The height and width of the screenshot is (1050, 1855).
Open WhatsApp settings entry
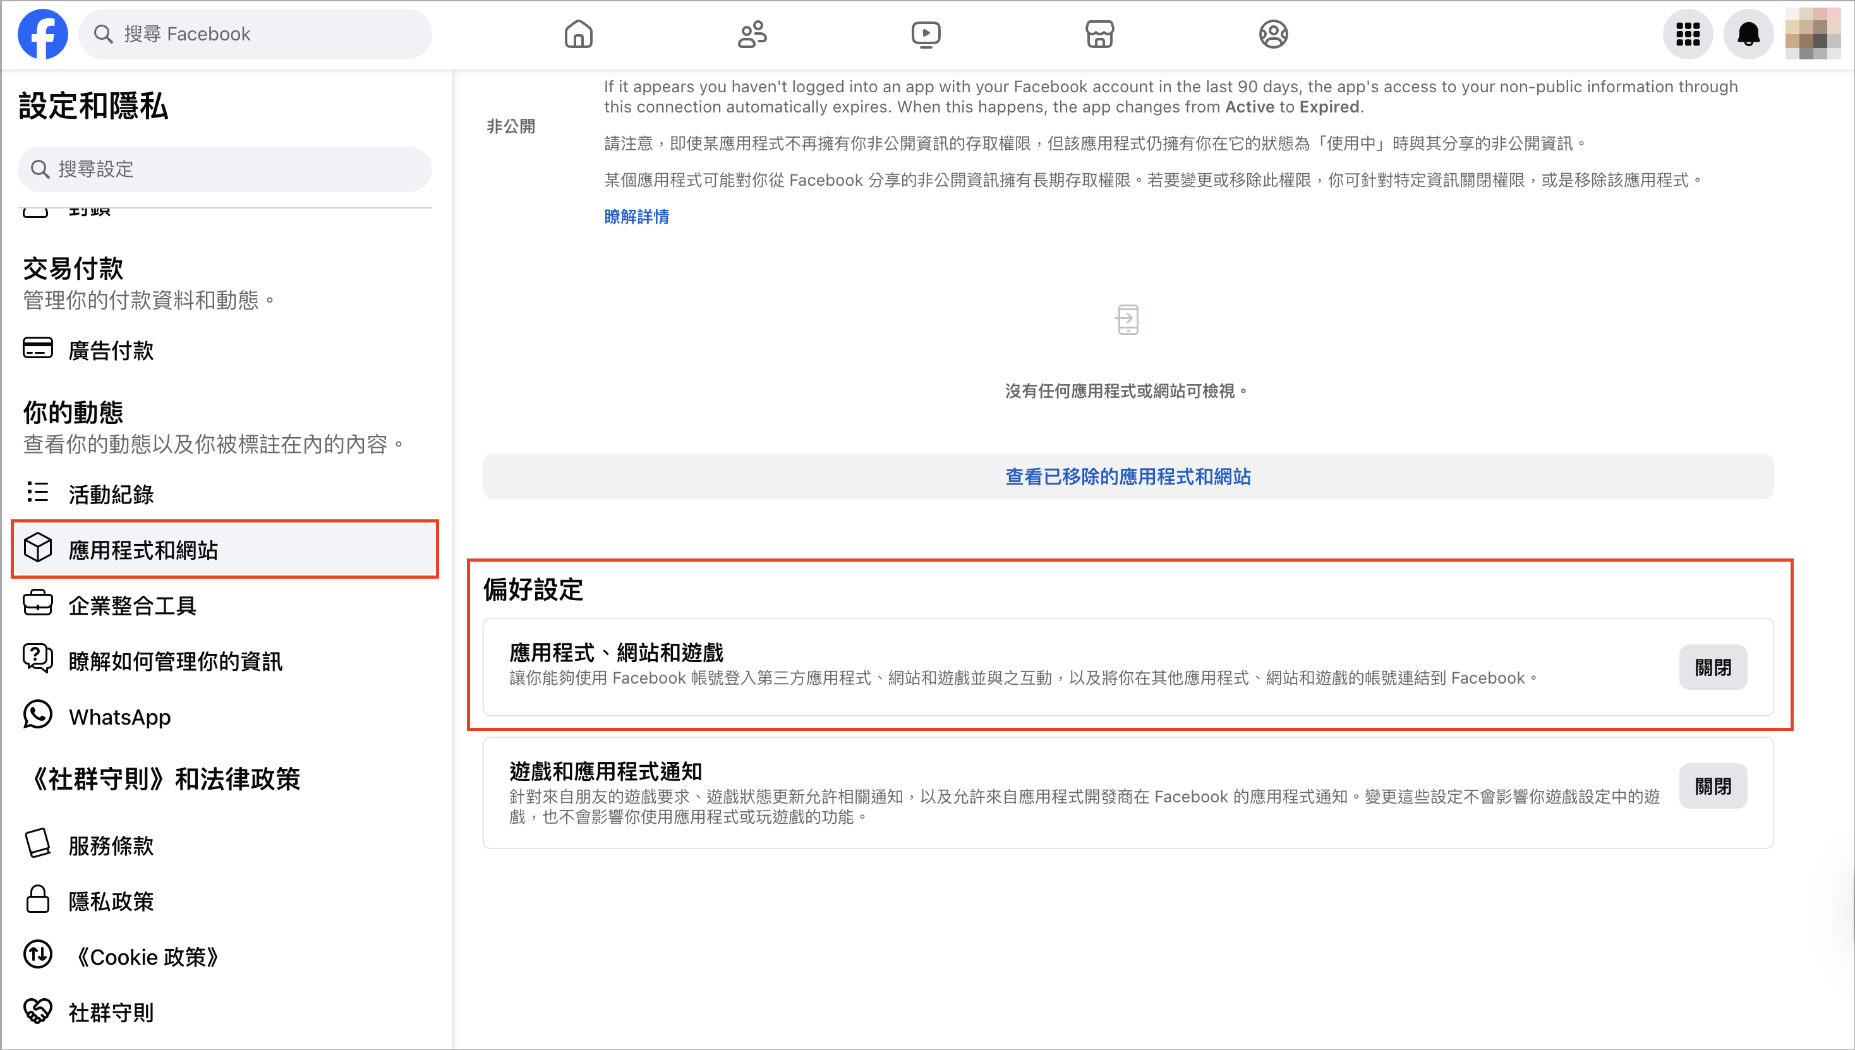tap(225, 717)
